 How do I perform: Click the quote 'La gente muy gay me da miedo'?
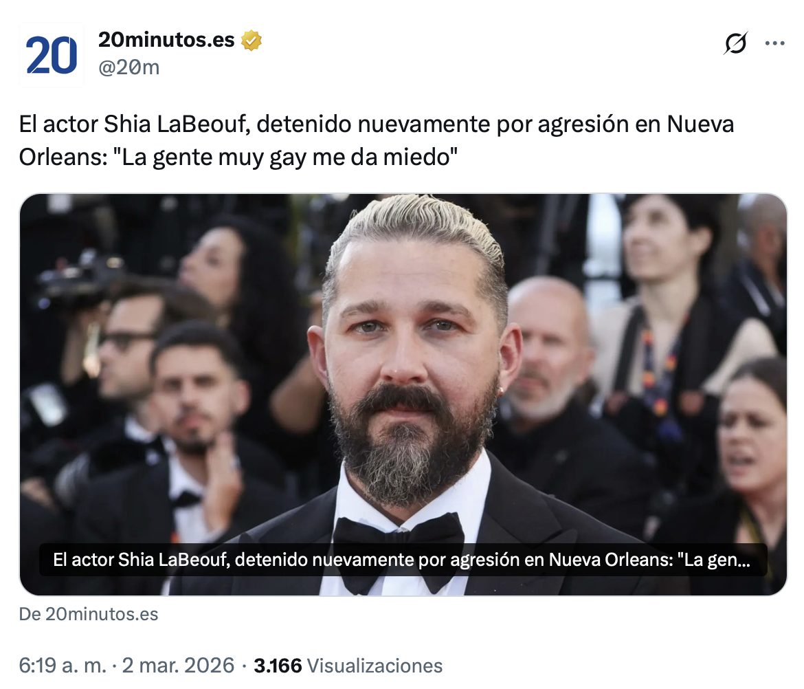284,157
